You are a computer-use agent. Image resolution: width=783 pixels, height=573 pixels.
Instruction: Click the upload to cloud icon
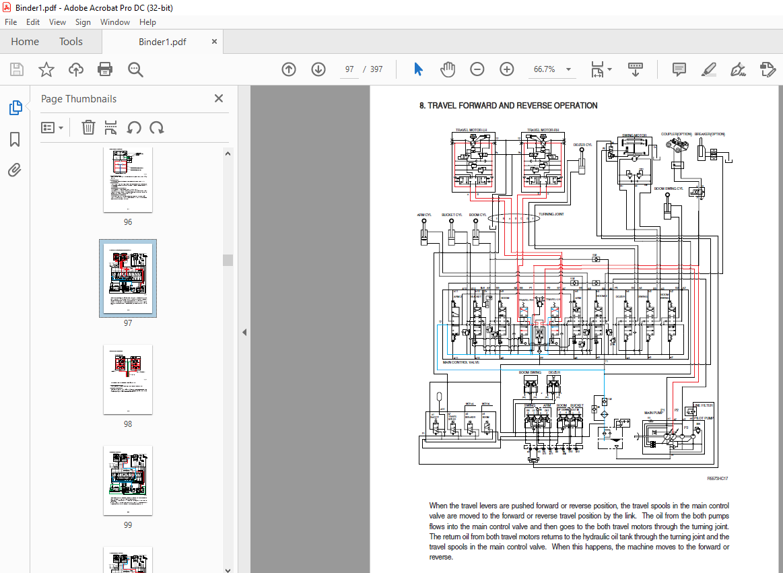75,69
